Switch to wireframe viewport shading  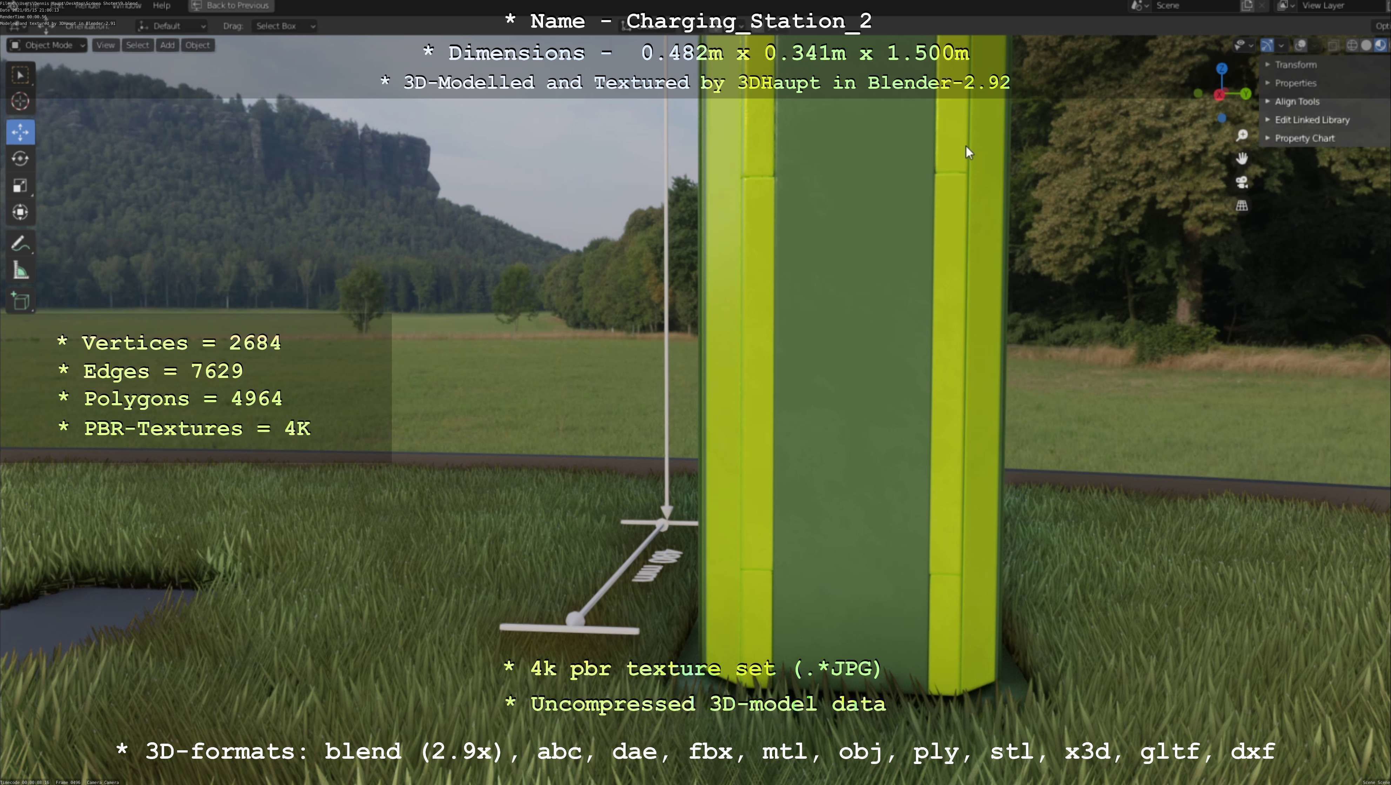tap(1352, 45)
